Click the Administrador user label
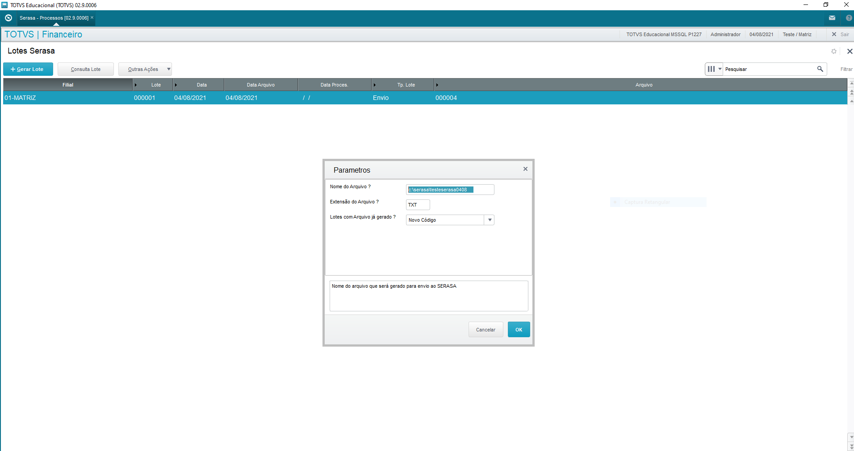 (725, 34)
